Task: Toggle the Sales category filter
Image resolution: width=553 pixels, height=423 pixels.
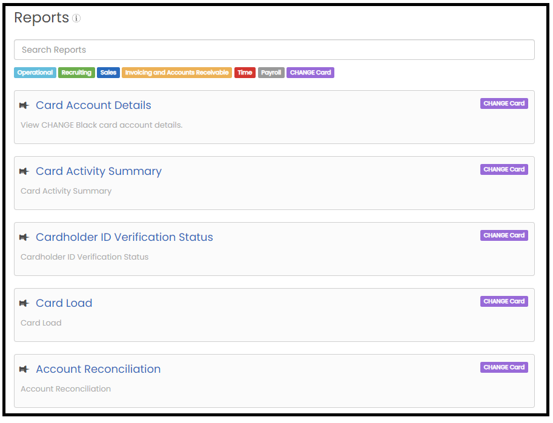Action: 108,73
